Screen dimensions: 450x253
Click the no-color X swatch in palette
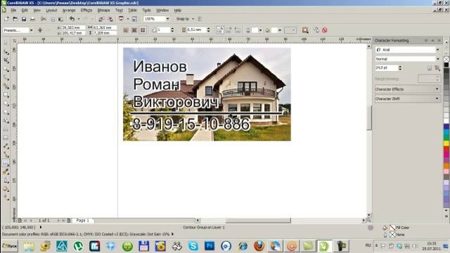pos(446,59)
